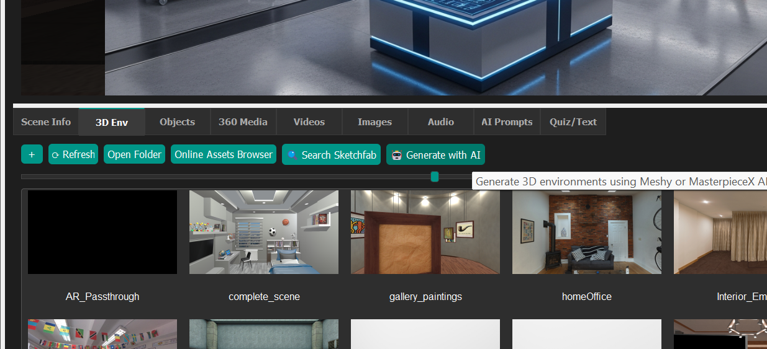This screenshot has width=767, height=349.
Task: Click the Open Folder button
Action: point(135,154)
